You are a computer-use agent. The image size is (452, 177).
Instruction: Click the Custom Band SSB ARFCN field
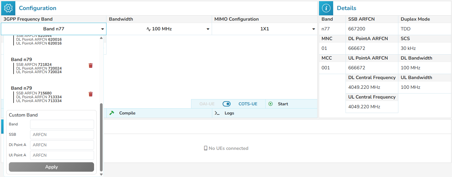coord(62,135)
